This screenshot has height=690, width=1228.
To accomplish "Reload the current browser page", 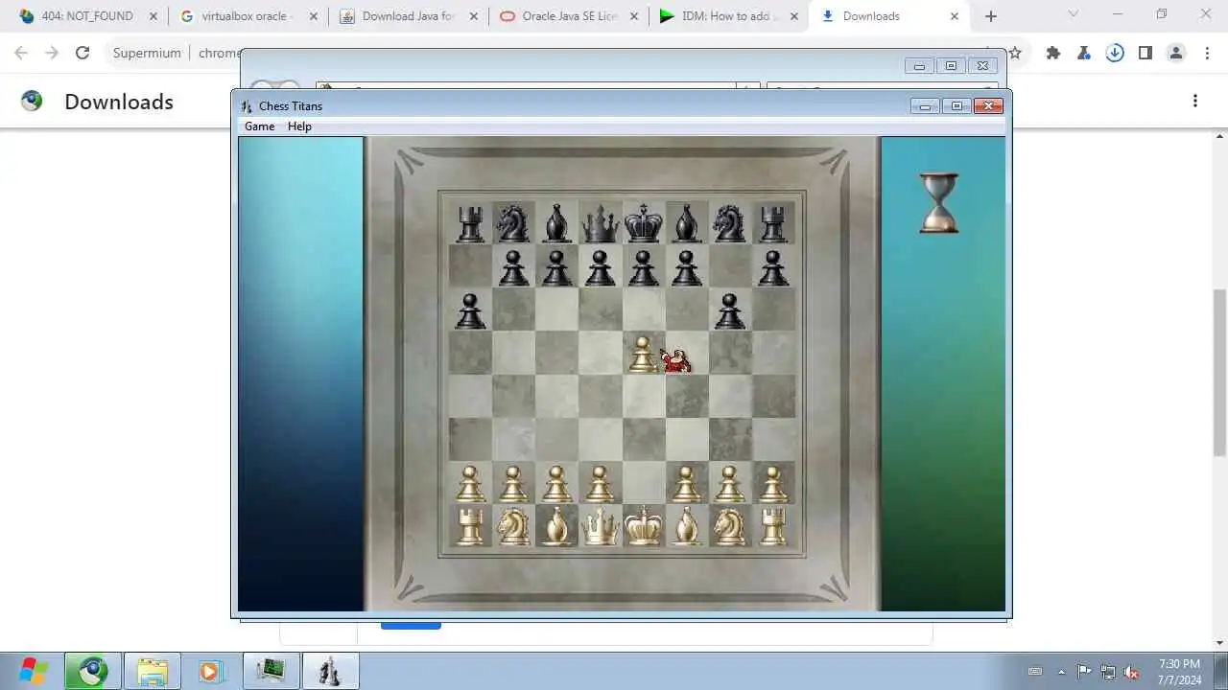I will coord(83,53).
